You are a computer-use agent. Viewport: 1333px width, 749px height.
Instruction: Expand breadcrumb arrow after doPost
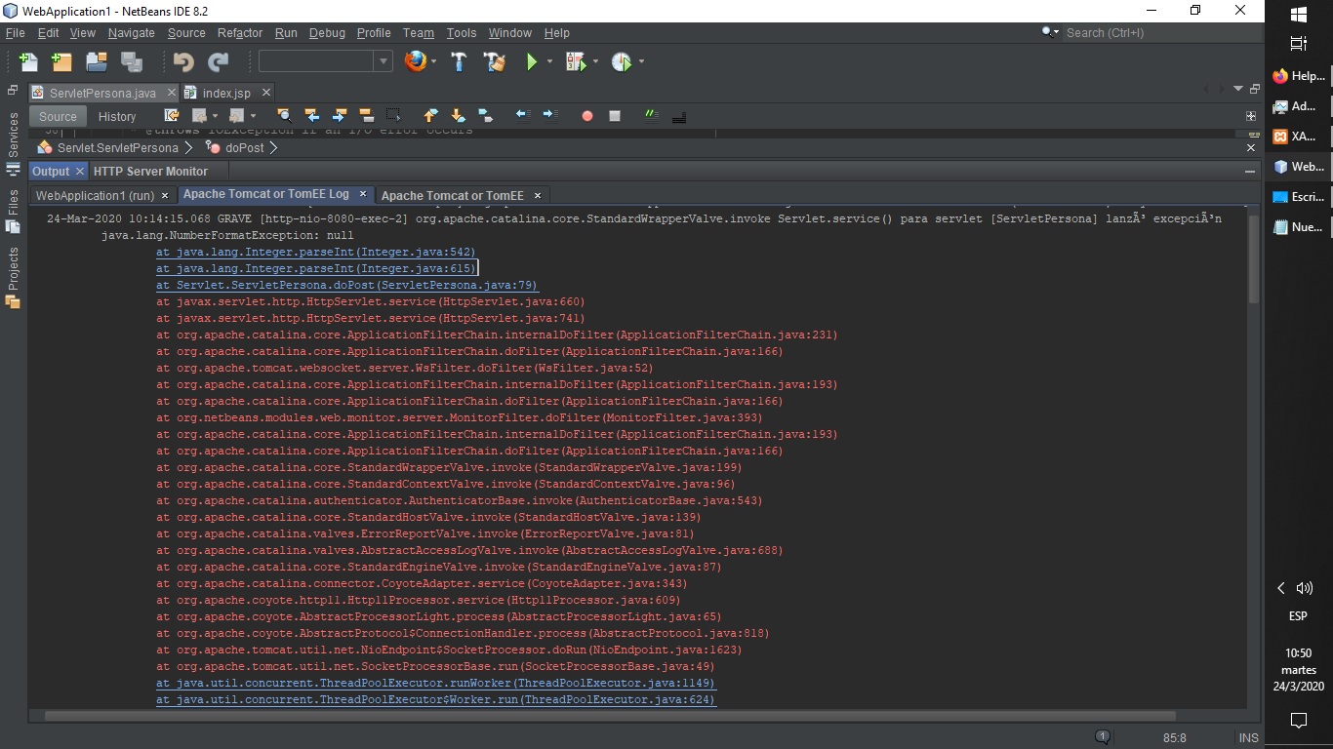(x=273, y=148)
